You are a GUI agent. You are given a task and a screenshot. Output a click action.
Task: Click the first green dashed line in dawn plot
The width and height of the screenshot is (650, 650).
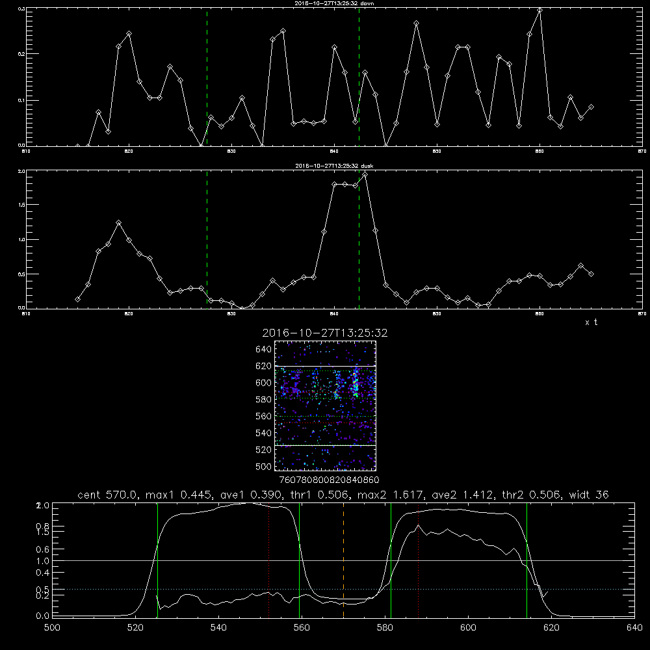click(207, 77)
